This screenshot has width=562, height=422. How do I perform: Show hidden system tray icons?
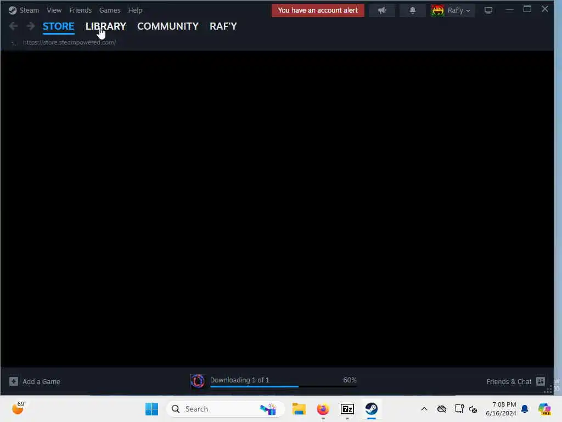424,409
